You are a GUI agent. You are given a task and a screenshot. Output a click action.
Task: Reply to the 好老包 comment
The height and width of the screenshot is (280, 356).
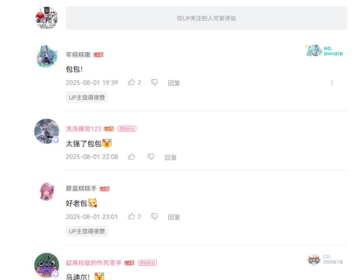coord(174,217)
